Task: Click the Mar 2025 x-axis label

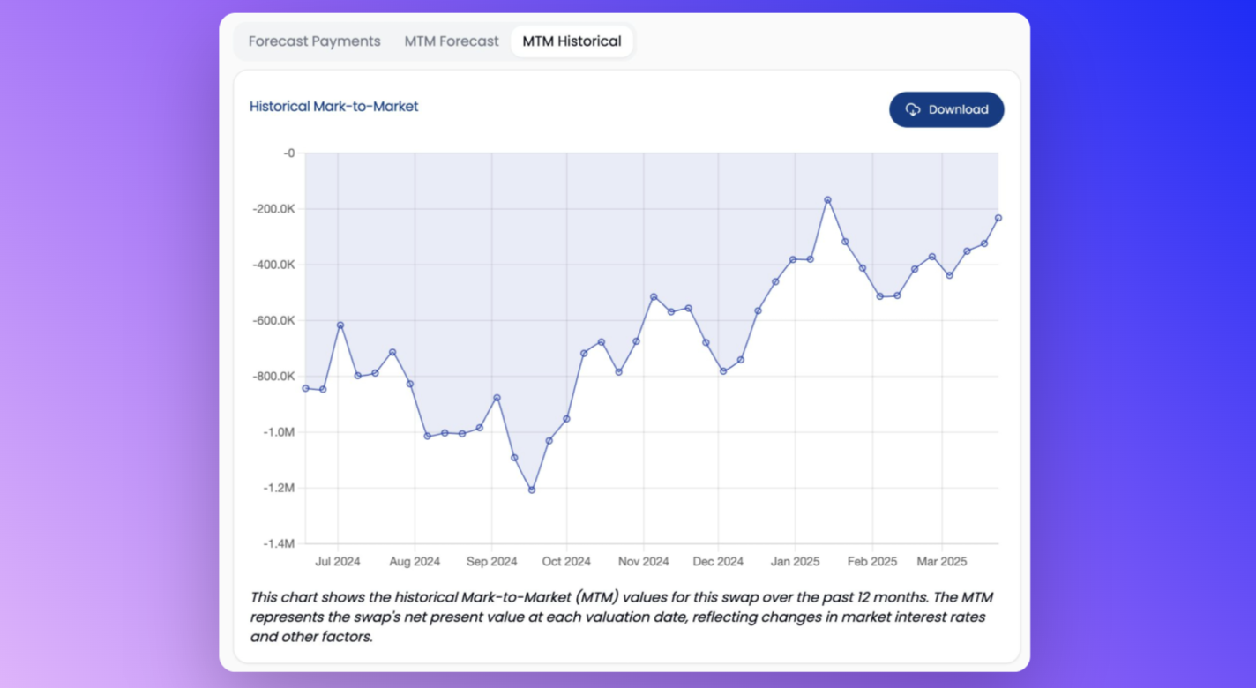Action: pos(942,562)
